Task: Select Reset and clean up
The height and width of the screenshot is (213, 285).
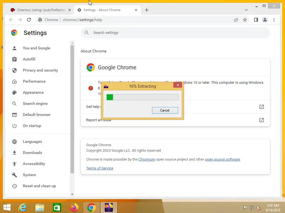Action: pos(39,186)
